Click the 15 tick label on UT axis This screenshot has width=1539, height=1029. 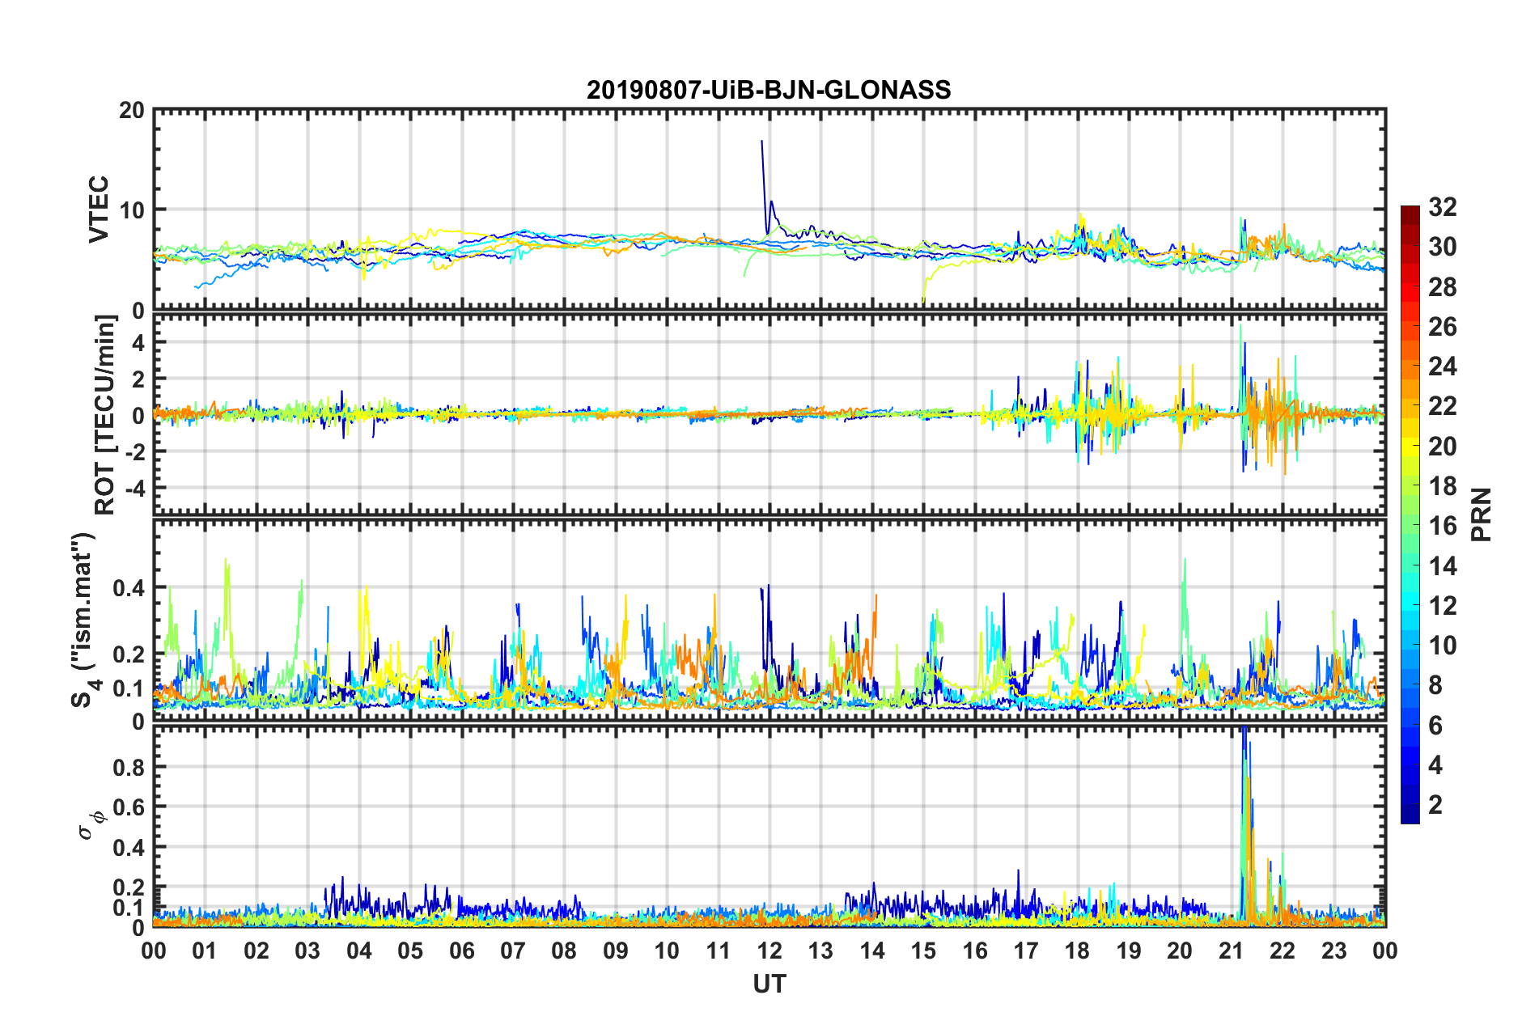click(923, 951)
